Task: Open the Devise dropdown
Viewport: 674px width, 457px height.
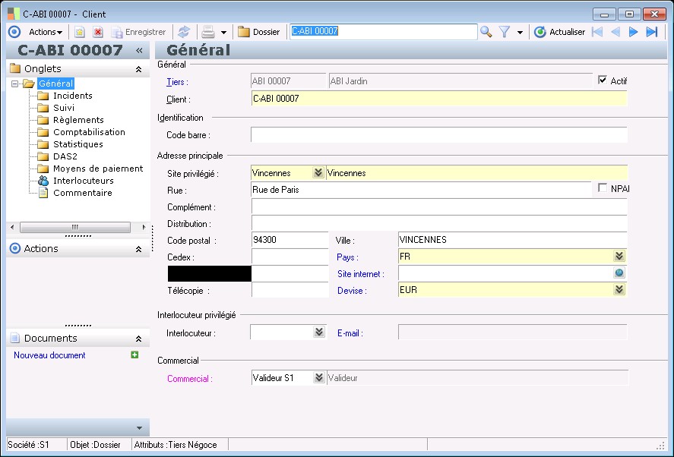Action: point(619,290)
